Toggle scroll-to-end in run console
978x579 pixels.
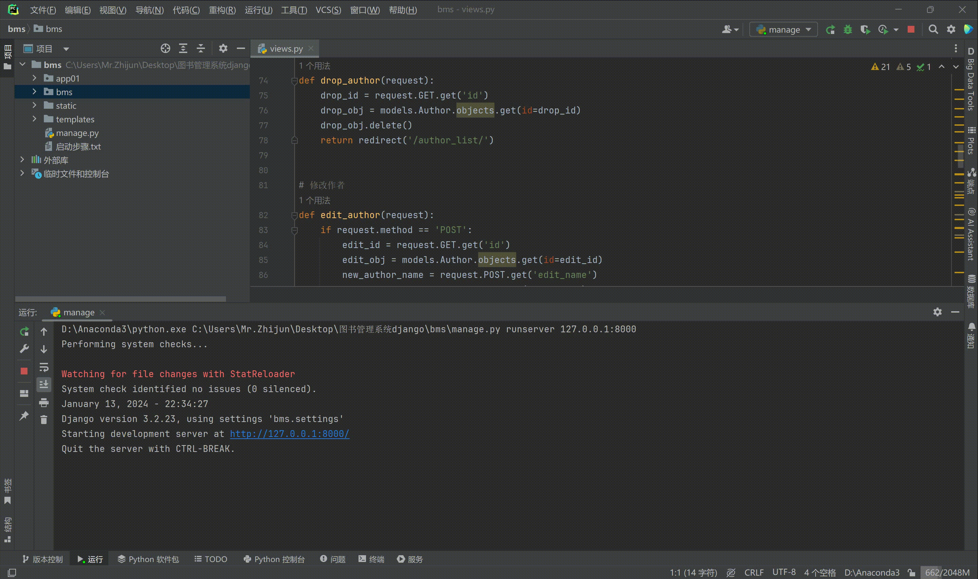pos(44,385)
